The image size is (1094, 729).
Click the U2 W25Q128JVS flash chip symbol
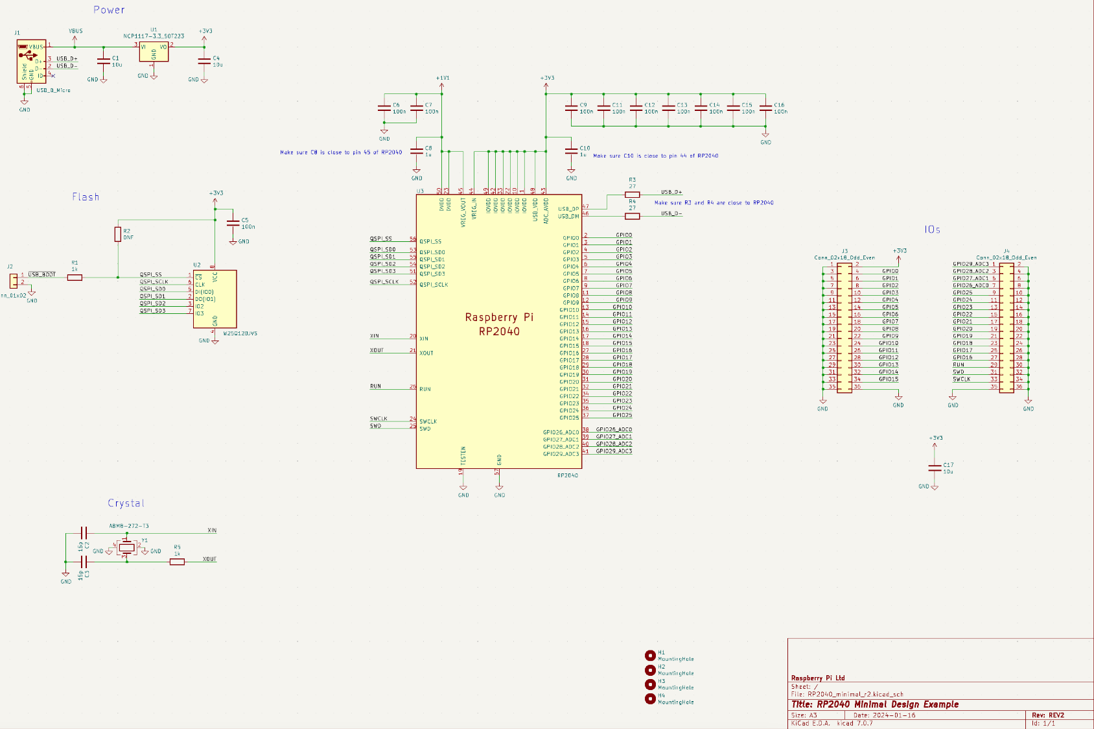point(215,299)
